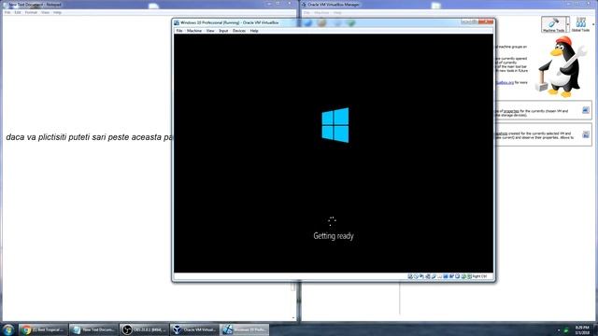Click the Machine Tools button in VirtualBox Manager

[x=553, y=24]
